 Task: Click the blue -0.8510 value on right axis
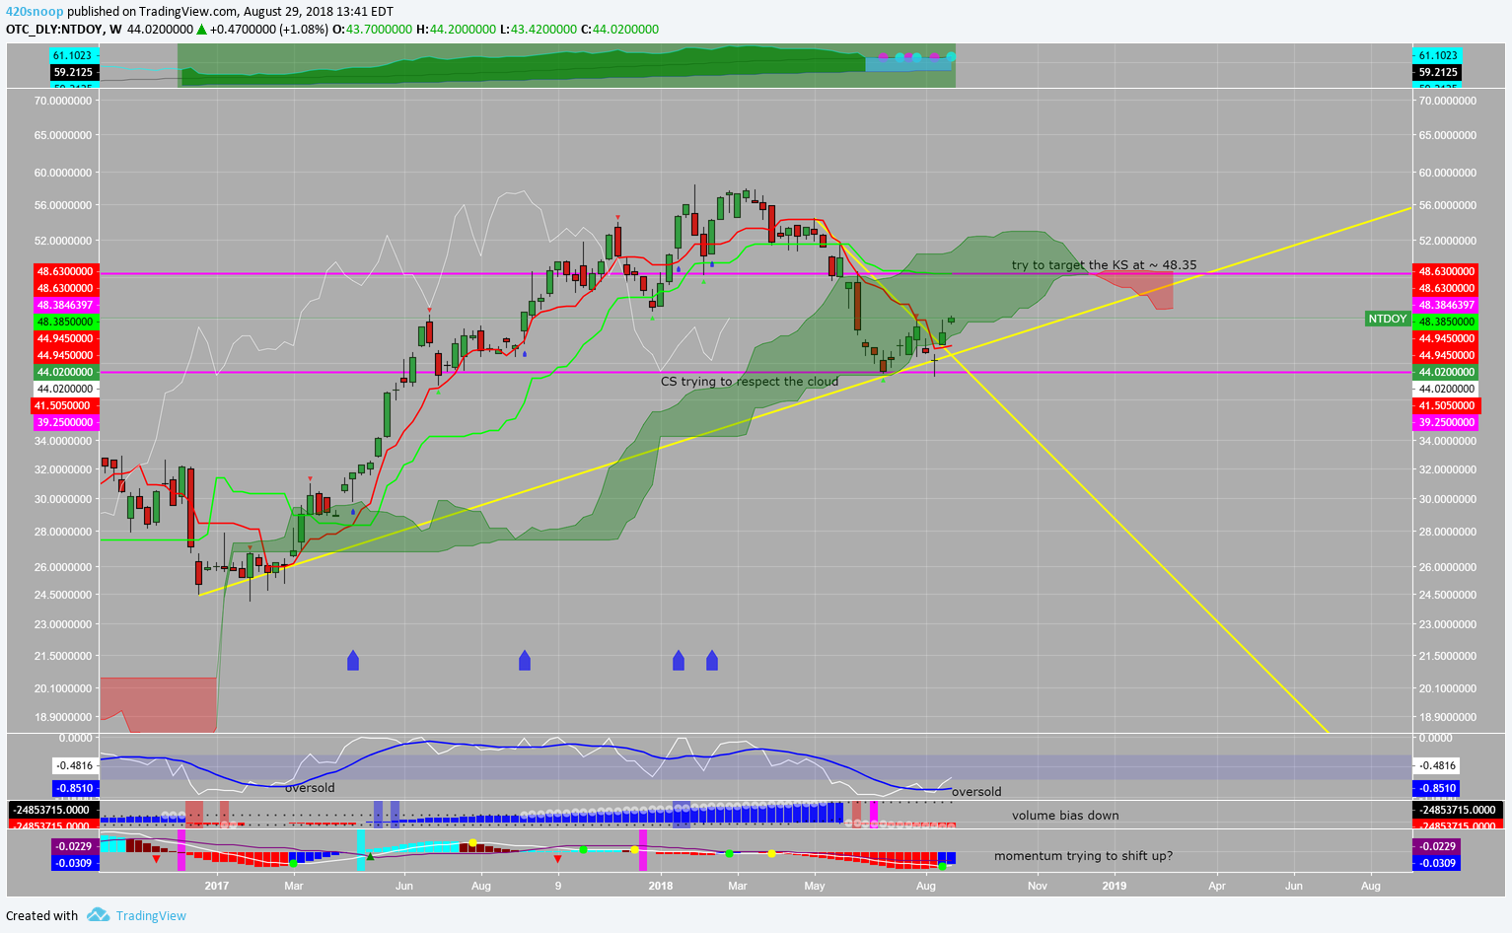(1437, 789)
